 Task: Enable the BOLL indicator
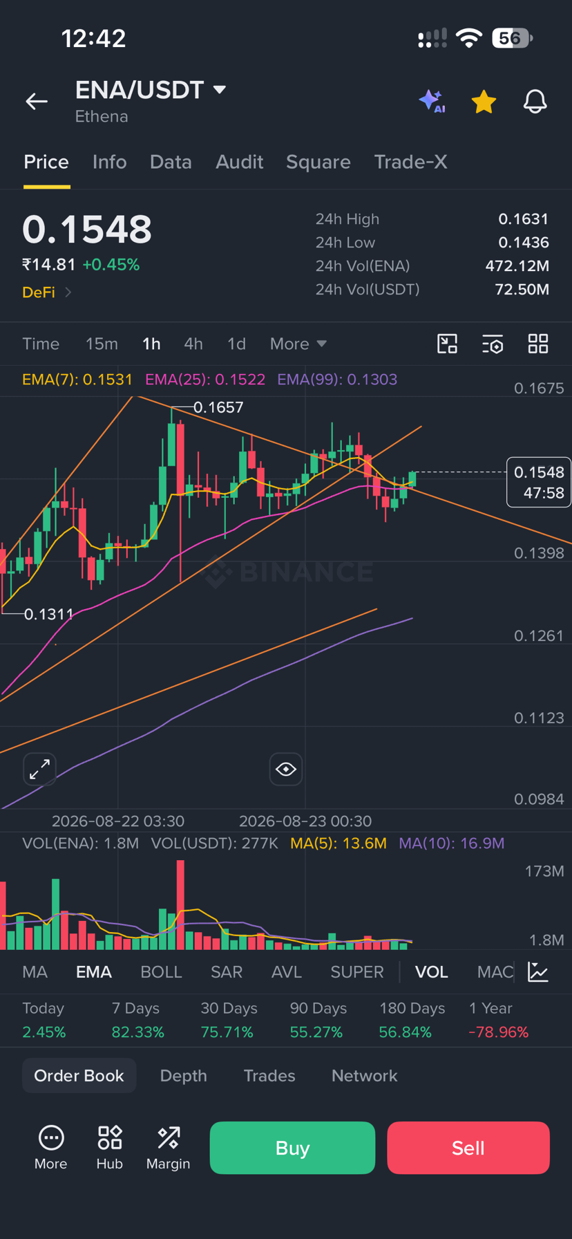[161, 972]
